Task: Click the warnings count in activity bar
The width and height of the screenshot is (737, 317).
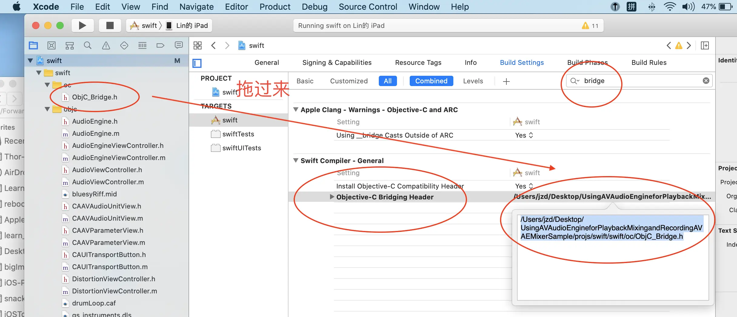Action: point(590,26)
